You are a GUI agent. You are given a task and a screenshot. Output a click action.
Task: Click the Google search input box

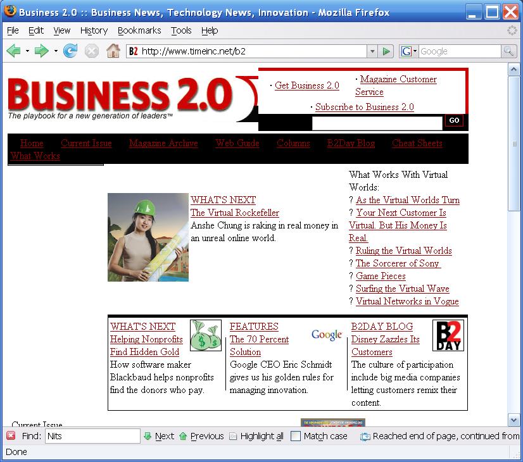click(459, 51)
